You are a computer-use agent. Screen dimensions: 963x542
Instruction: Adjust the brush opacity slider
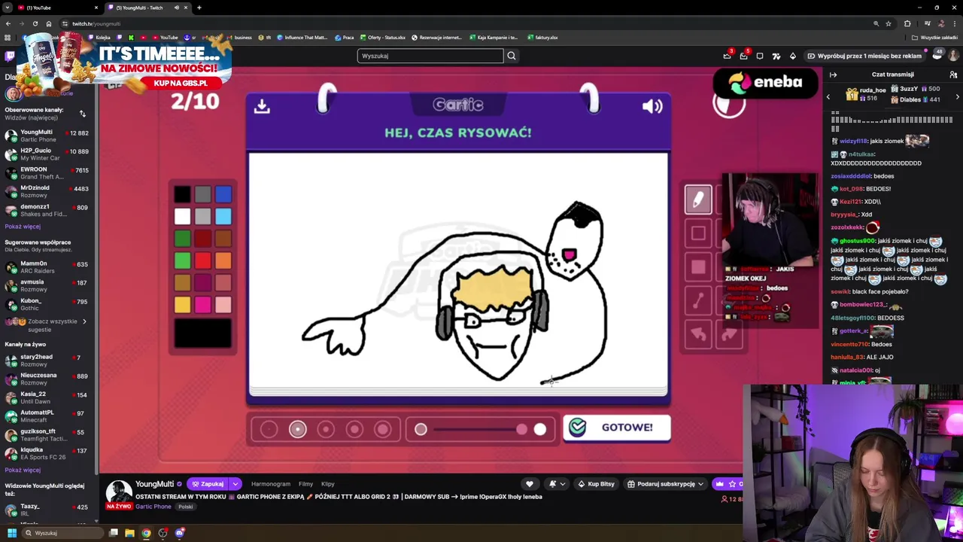click(x=480, y=429)
